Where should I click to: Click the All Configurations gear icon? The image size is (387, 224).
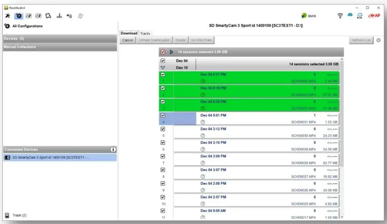(x=7, y=26)
